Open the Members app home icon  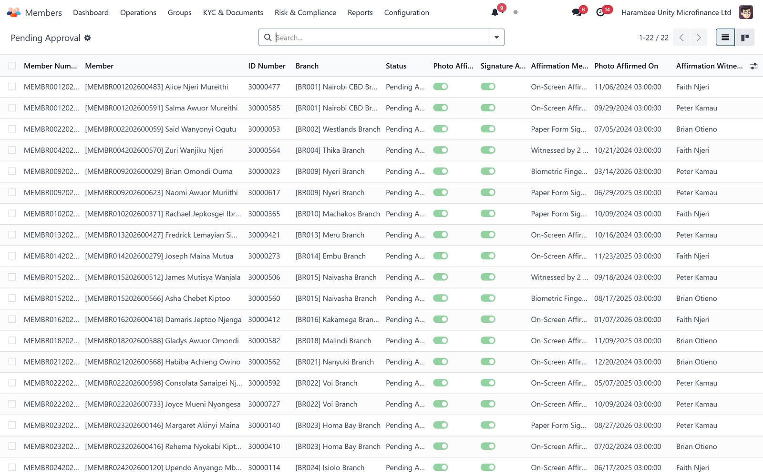(x=14, y=12)
